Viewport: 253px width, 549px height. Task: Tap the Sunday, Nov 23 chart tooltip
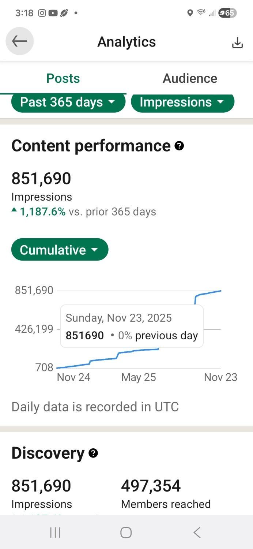coord(132,326)
